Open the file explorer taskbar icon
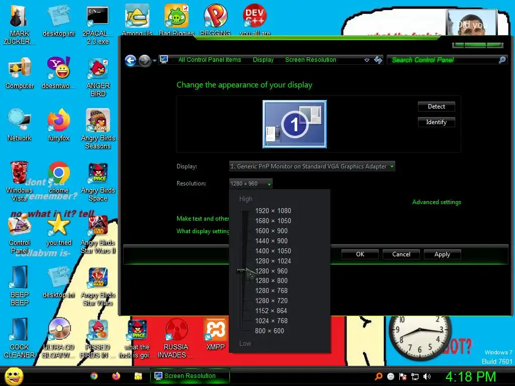 [138, 376]
